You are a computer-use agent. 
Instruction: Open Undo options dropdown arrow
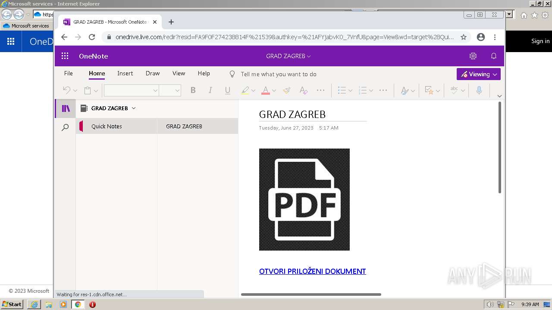point(75,90)
